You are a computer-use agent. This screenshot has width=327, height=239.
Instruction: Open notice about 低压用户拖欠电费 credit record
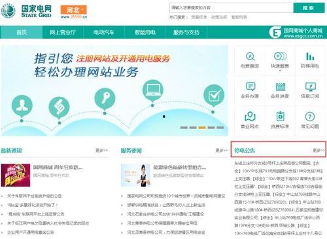coord(48,223)
